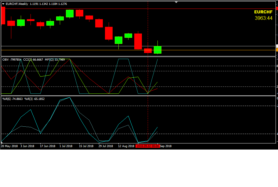This screenshot has width=278, height=187.
Task: Select the OBV -7997854 indicator label
Action: 12,60
